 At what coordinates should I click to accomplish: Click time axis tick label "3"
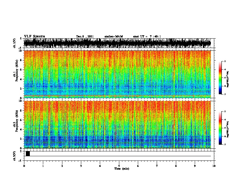coord(81,166)
